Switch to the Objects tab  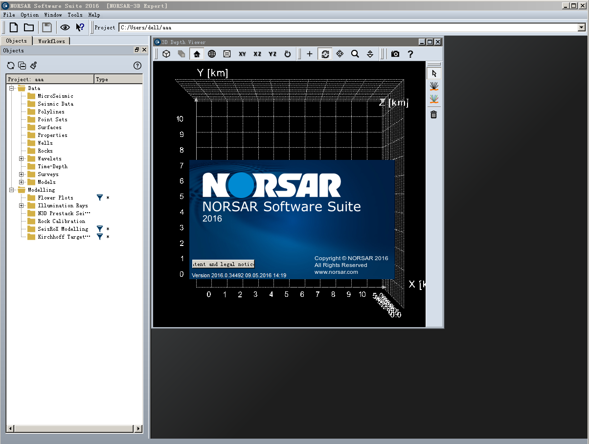click(x=17, y=41)
